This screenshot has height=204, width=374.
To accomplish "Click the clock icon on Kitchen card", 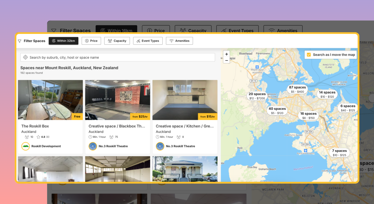I will pyautogui.click(x=158, y=137).
